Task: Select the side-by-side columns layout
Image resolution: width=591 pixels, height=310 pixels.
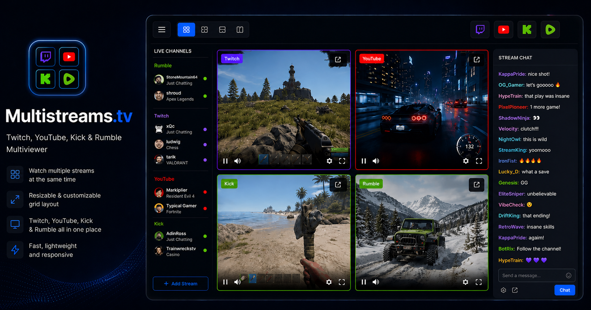Action: [x=240, y=30]
